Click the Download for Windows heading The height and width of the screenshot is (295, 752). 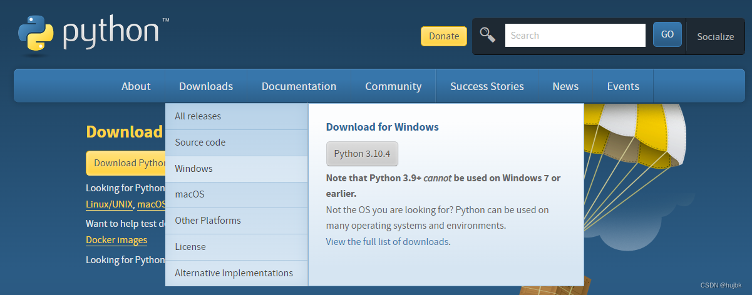(x=383, y=127)
